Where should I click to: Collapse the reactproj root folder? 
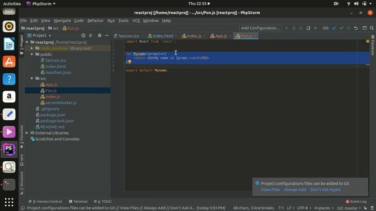tap(27, 42)
